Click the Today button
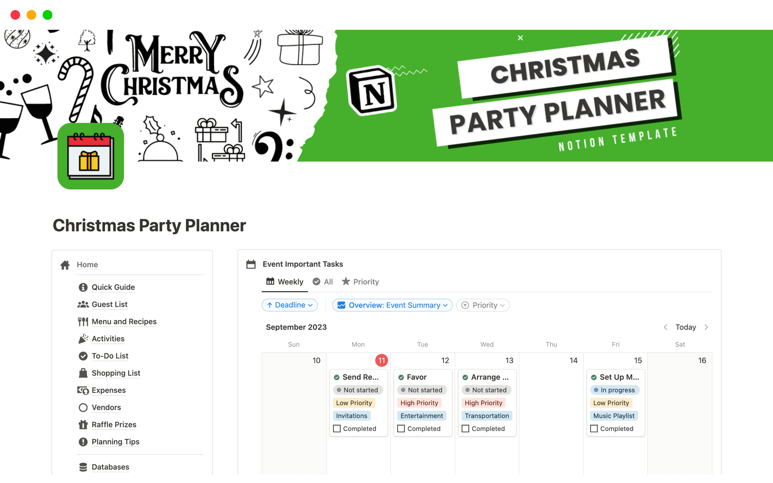Screen dimensions: 773x483 (686, 327)
